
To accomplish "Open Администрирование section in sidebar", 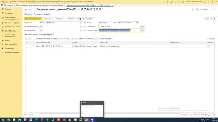I will pos(12,53).
